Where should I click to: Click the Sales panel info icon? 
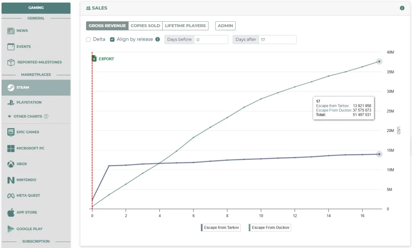point(402,8)
